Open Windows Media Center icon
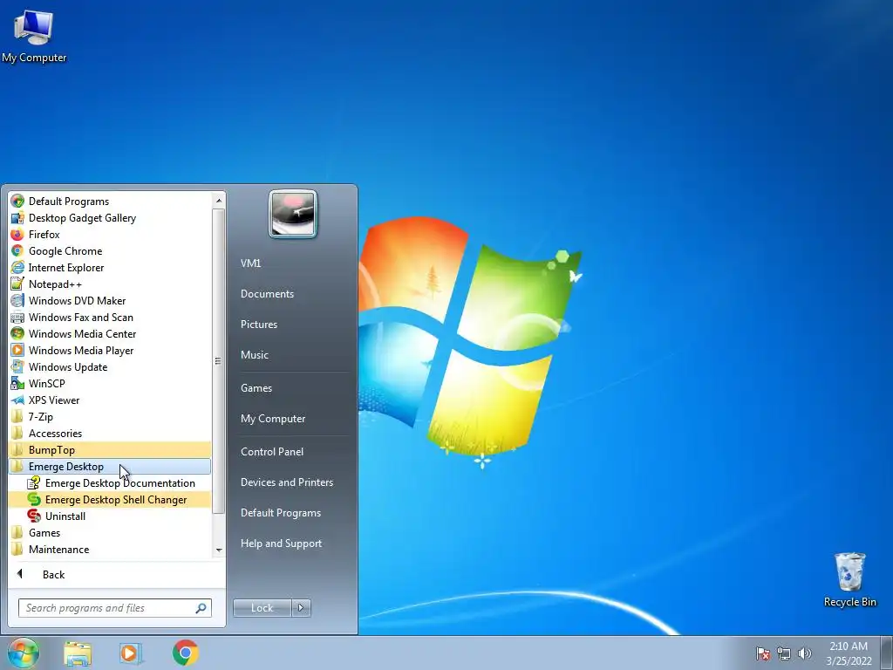Viewport: 893px width, 670px height. [x=17, y=333]
